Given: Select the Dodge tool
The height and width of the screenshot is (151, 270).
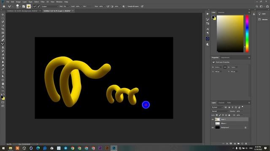Looking at the screenshot, I should 3,65.
